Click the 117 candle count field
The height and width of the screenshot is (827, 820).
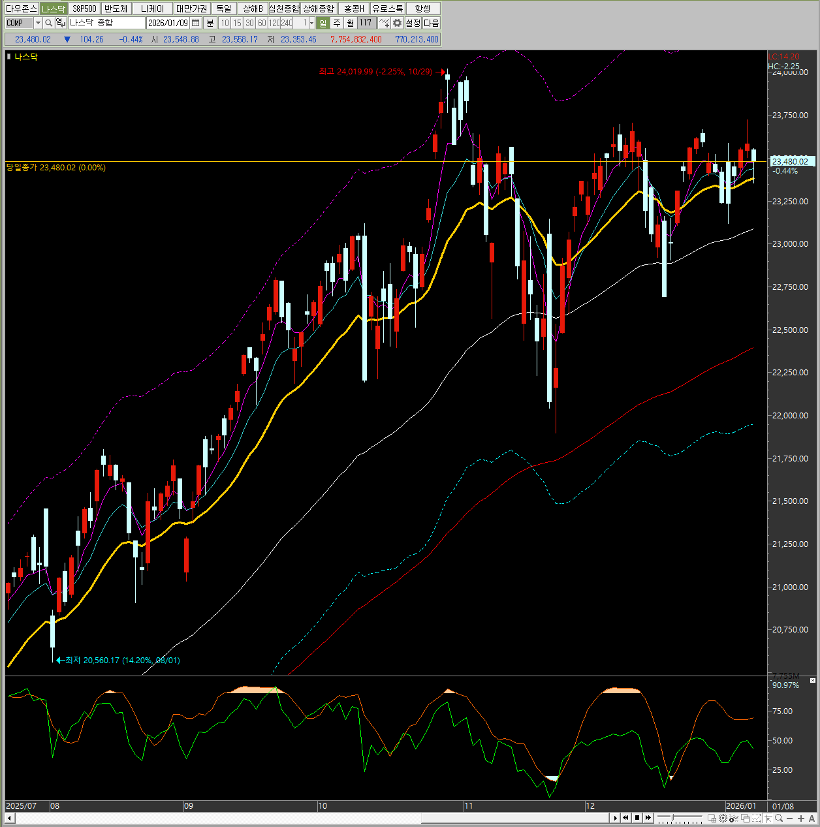pos(366,23)
